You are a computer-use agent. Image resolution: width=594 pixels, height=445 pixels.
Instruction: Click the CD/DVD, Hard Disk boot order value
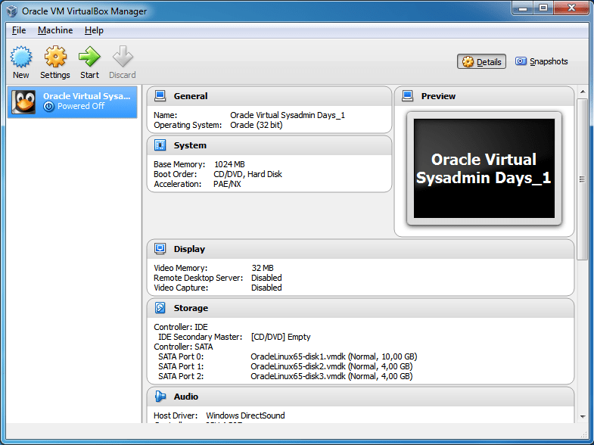tap(247, 174)
